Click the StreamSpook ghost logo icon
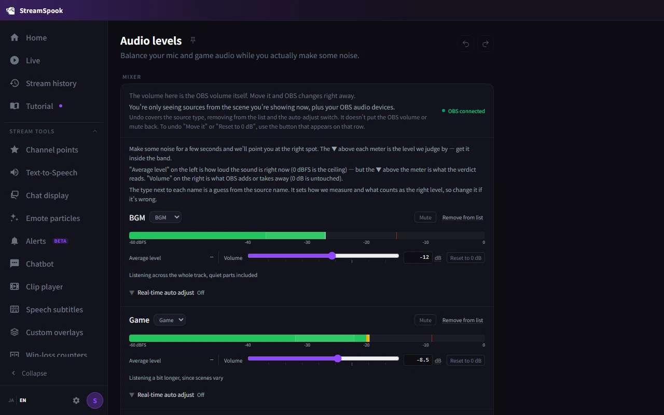Screen dimensions: 664x415 pos(10,10)
